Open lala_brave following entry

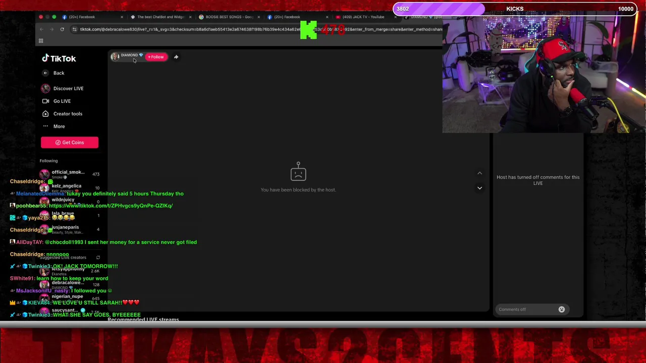(70, 215)
